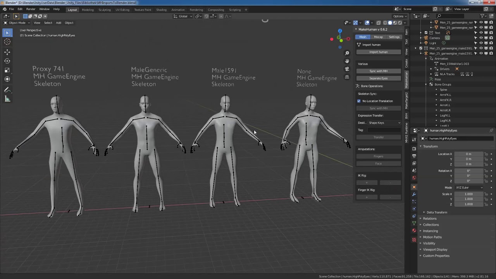This screenshot has width=496, height=279.
Task: Open the XYZ Euler rotation mode dropdown
Action: point(469,188)
